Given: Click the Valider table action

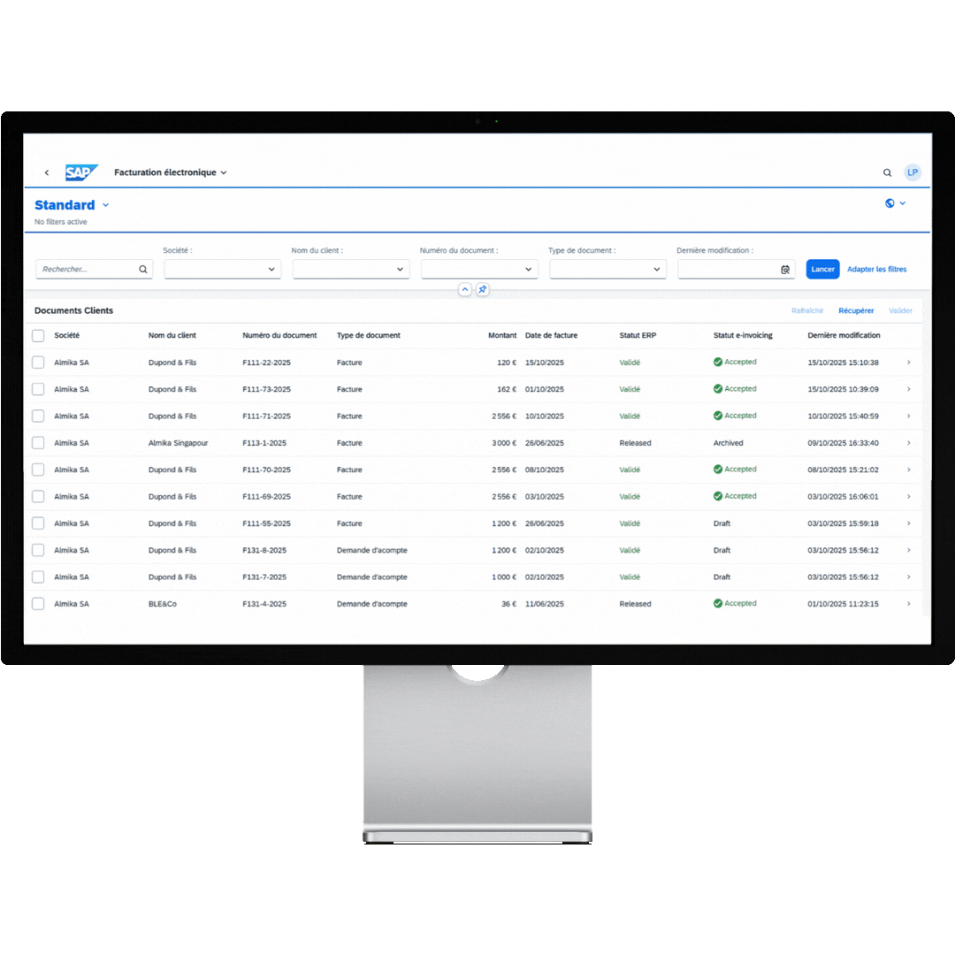Looking at the screenshot, I should pos(900,310).
